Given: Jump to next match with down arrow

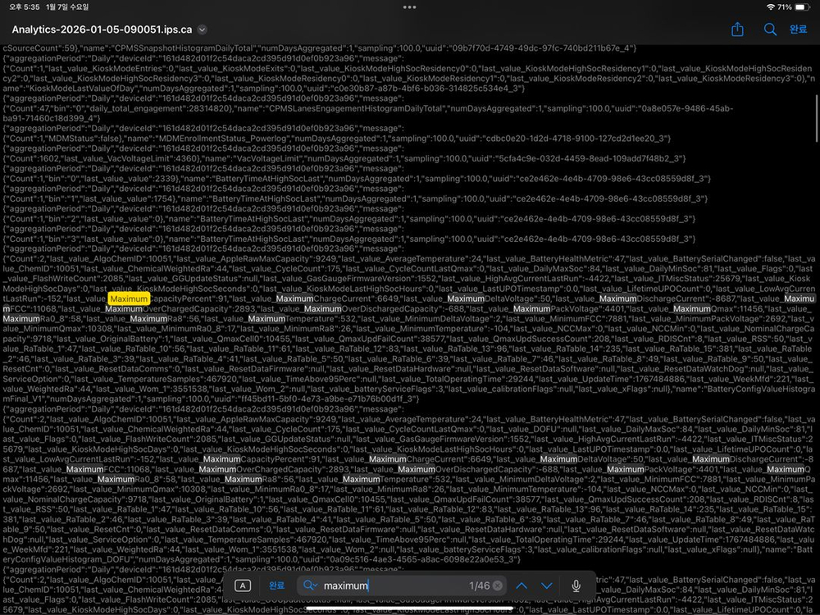Looking at the screenshot, I should click(x=547, y=585).
